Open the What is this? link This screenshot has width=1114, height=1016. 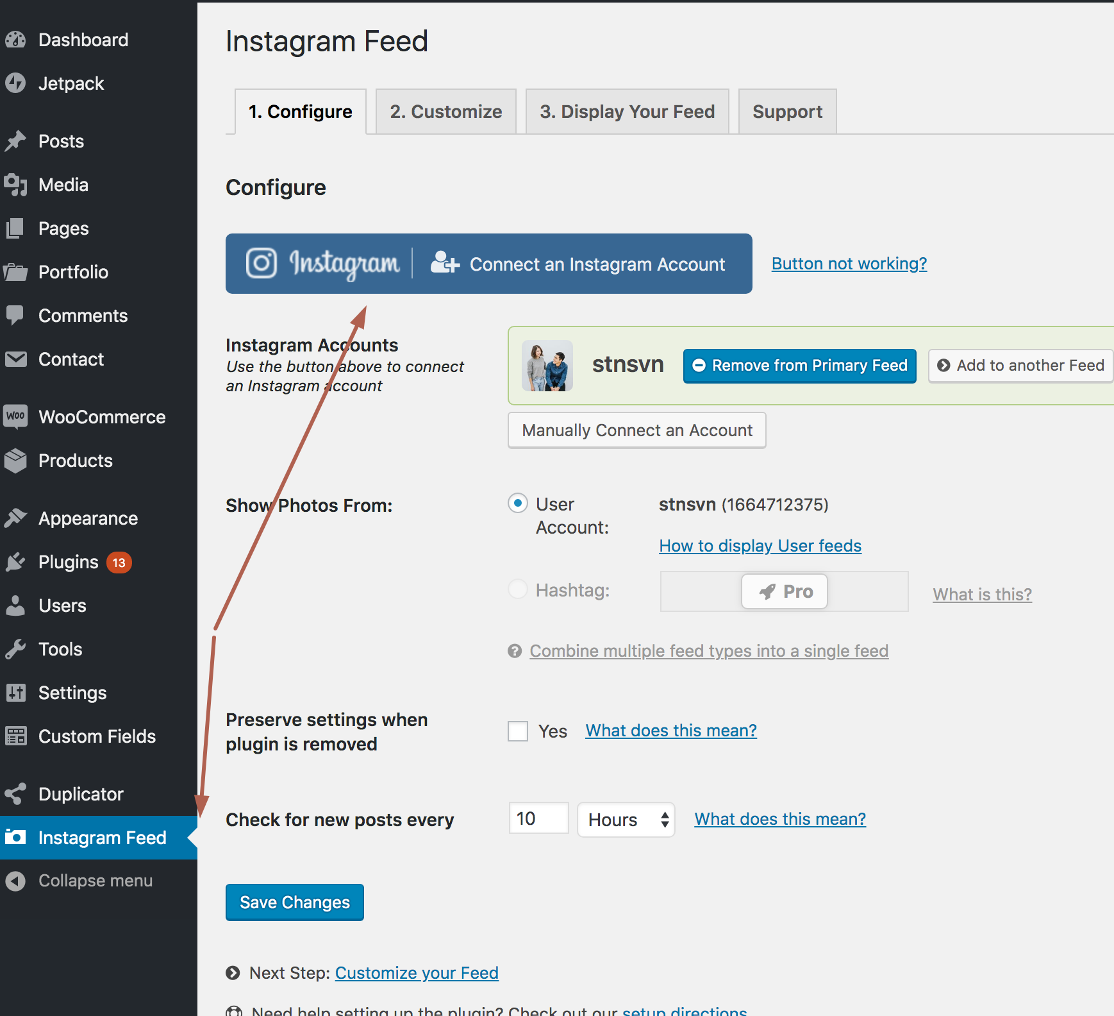tap(983, 595)
